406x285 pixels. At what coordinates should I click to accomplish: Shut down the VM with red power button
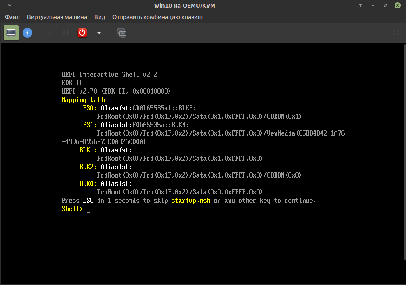[82, 33]
